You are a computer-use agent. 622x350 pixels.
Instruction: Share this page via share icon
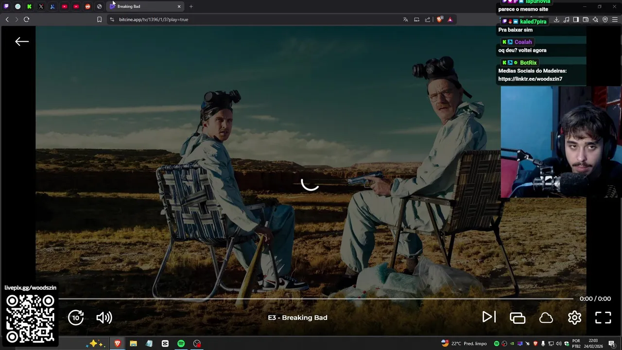[428, 19]
